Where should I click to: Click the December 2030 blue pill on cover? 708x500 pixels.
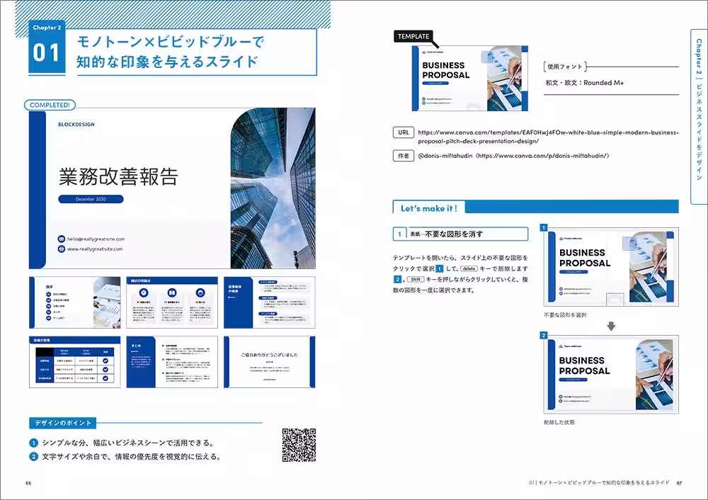pyautogui.click(x=91, y=199)
